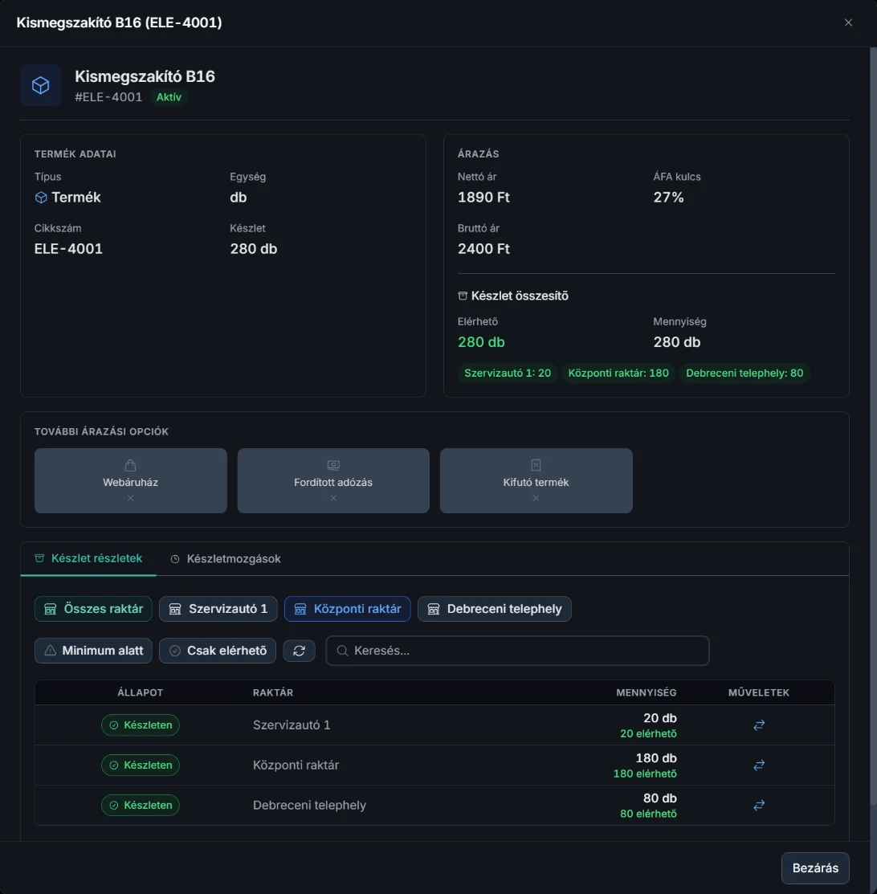Click Készleten badge in Központi raktár row

[141, 765]
